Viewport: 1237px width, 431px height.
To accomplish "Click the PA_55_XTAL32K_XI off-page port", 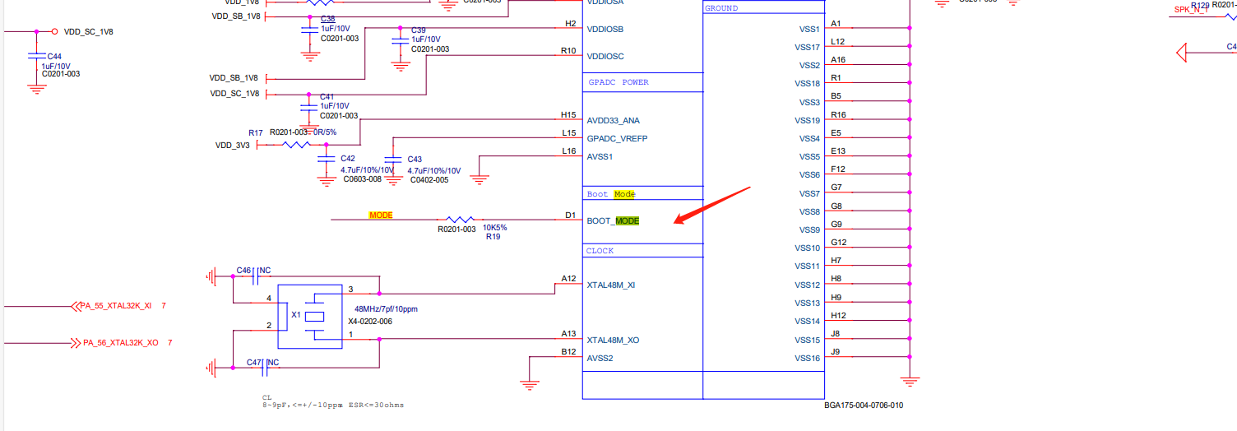I will pos(115,306).
